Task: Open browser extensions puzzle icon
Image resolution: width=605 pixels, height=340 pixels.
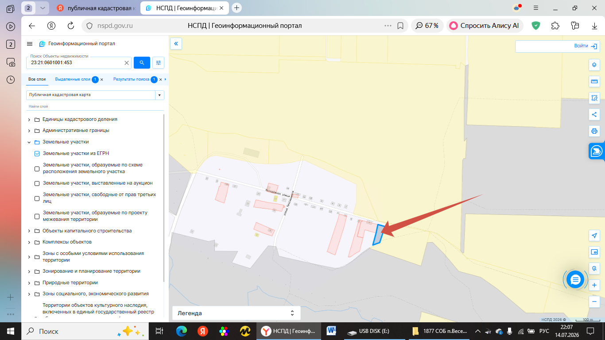Action: tap(555, 26)
